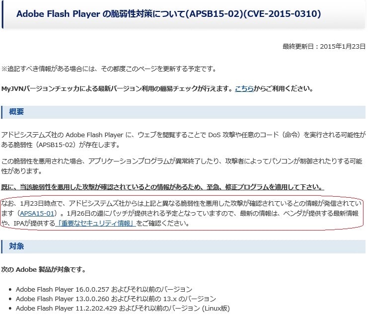368x318 pixels.
Task: Click the sentence starting なお、1月23日時点で
Action: click(181, 213)
